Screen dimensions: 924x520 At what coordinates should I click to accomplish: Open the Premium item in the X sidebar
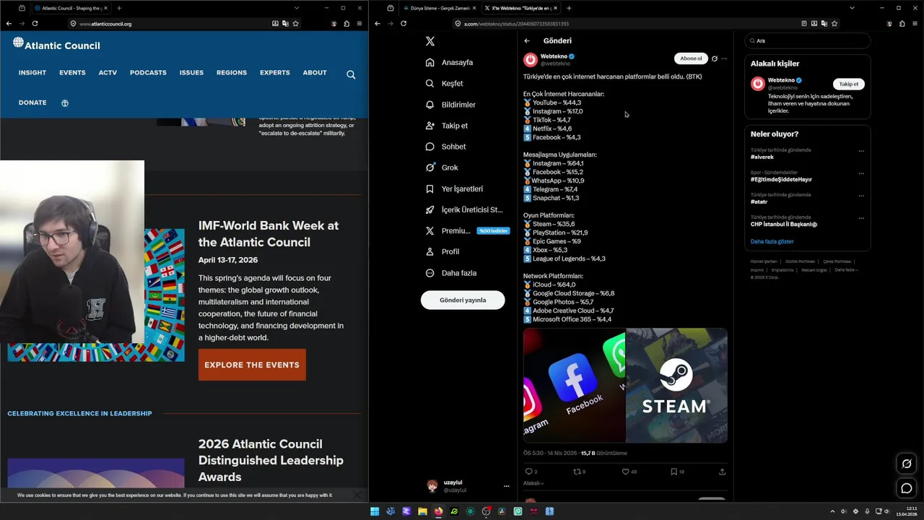[467, 230]
